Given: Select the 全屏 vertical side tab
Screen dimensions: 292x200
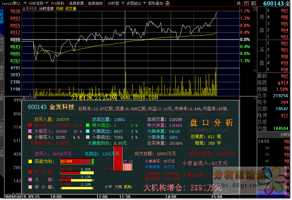Looking at the screenshot, I should (x=2, y=97).
